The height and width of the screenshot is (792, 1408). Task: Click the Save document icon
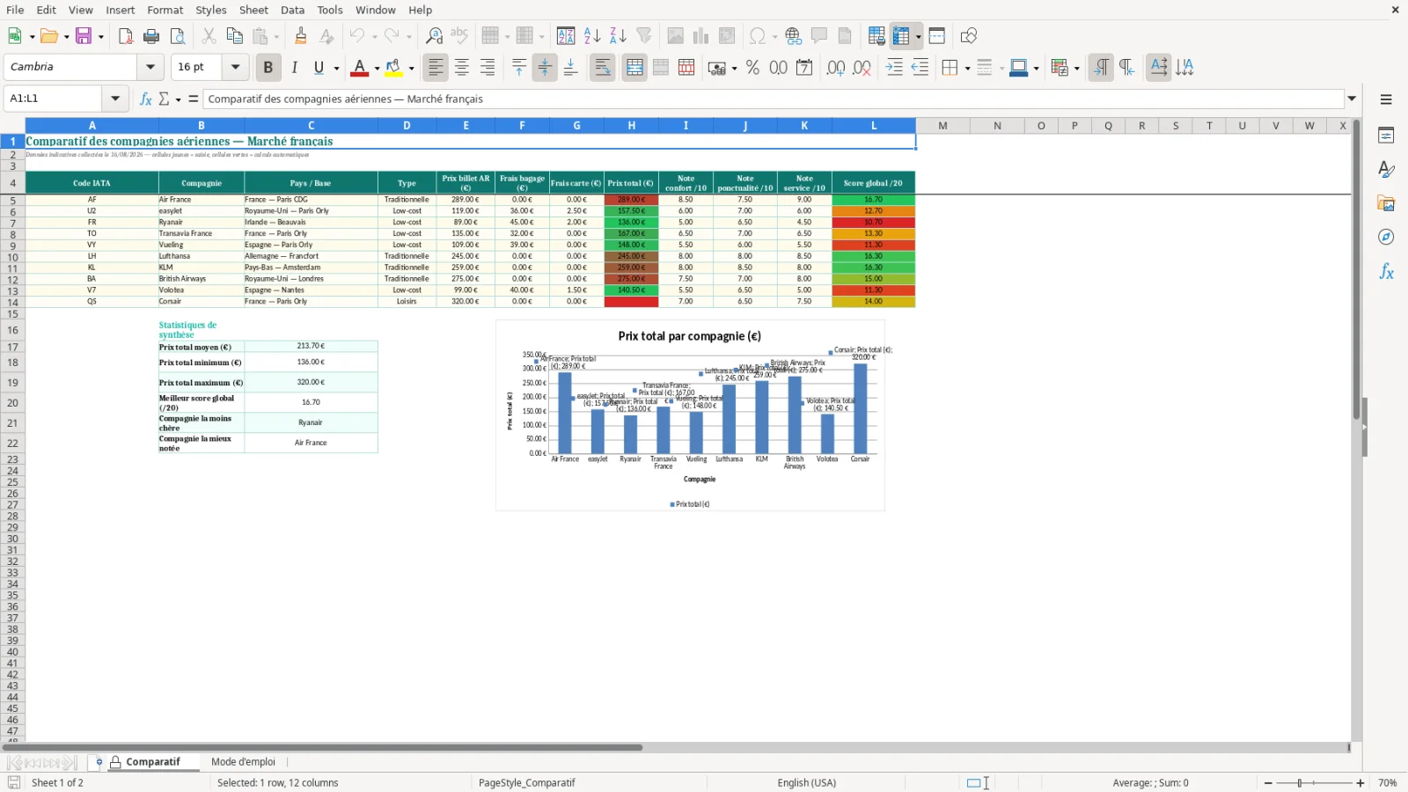click(84, 36)
